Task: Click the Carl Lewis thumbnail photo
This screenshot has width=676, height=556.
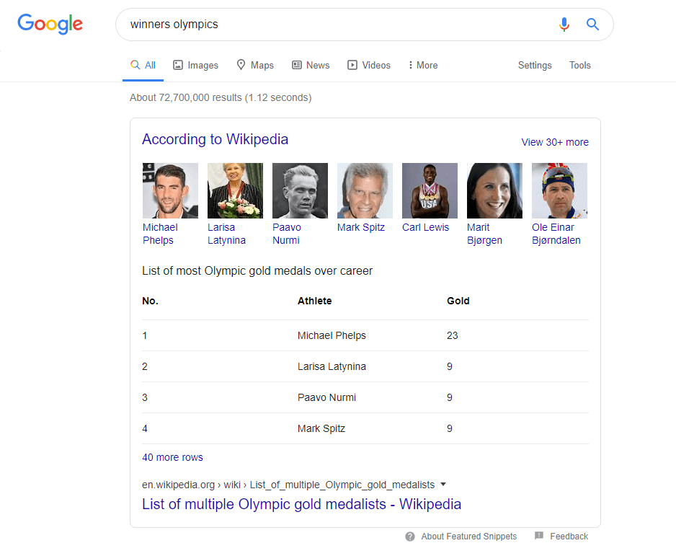Action: 430,190
